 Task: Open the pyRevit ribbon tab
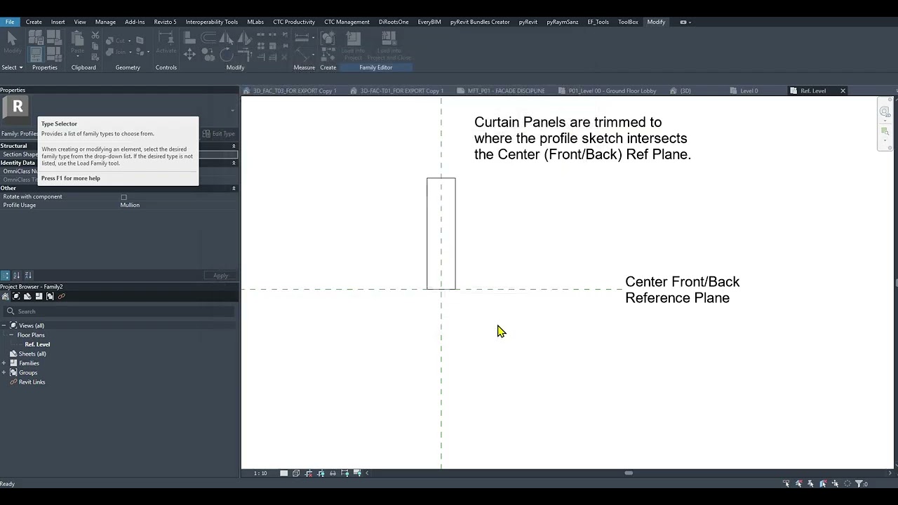tap(528, 22)
